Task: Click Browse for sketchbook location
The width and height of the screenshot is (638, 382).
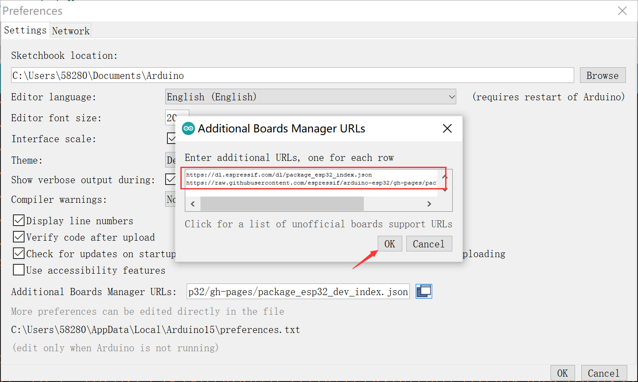Action: [x=603, y=75]
